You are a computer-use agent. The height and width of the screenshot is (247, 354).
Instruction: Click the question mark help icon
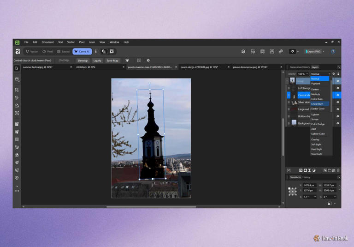[x=333, y=52]
